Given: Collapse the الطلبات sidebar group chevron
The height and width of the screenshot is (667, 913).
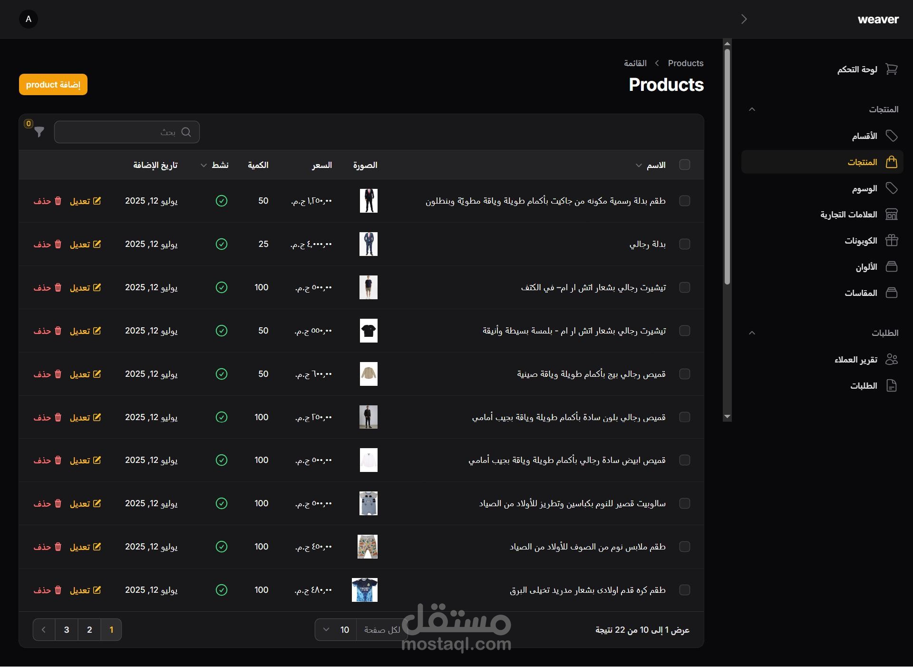Looking at the screenshot, I should (752, 333).
